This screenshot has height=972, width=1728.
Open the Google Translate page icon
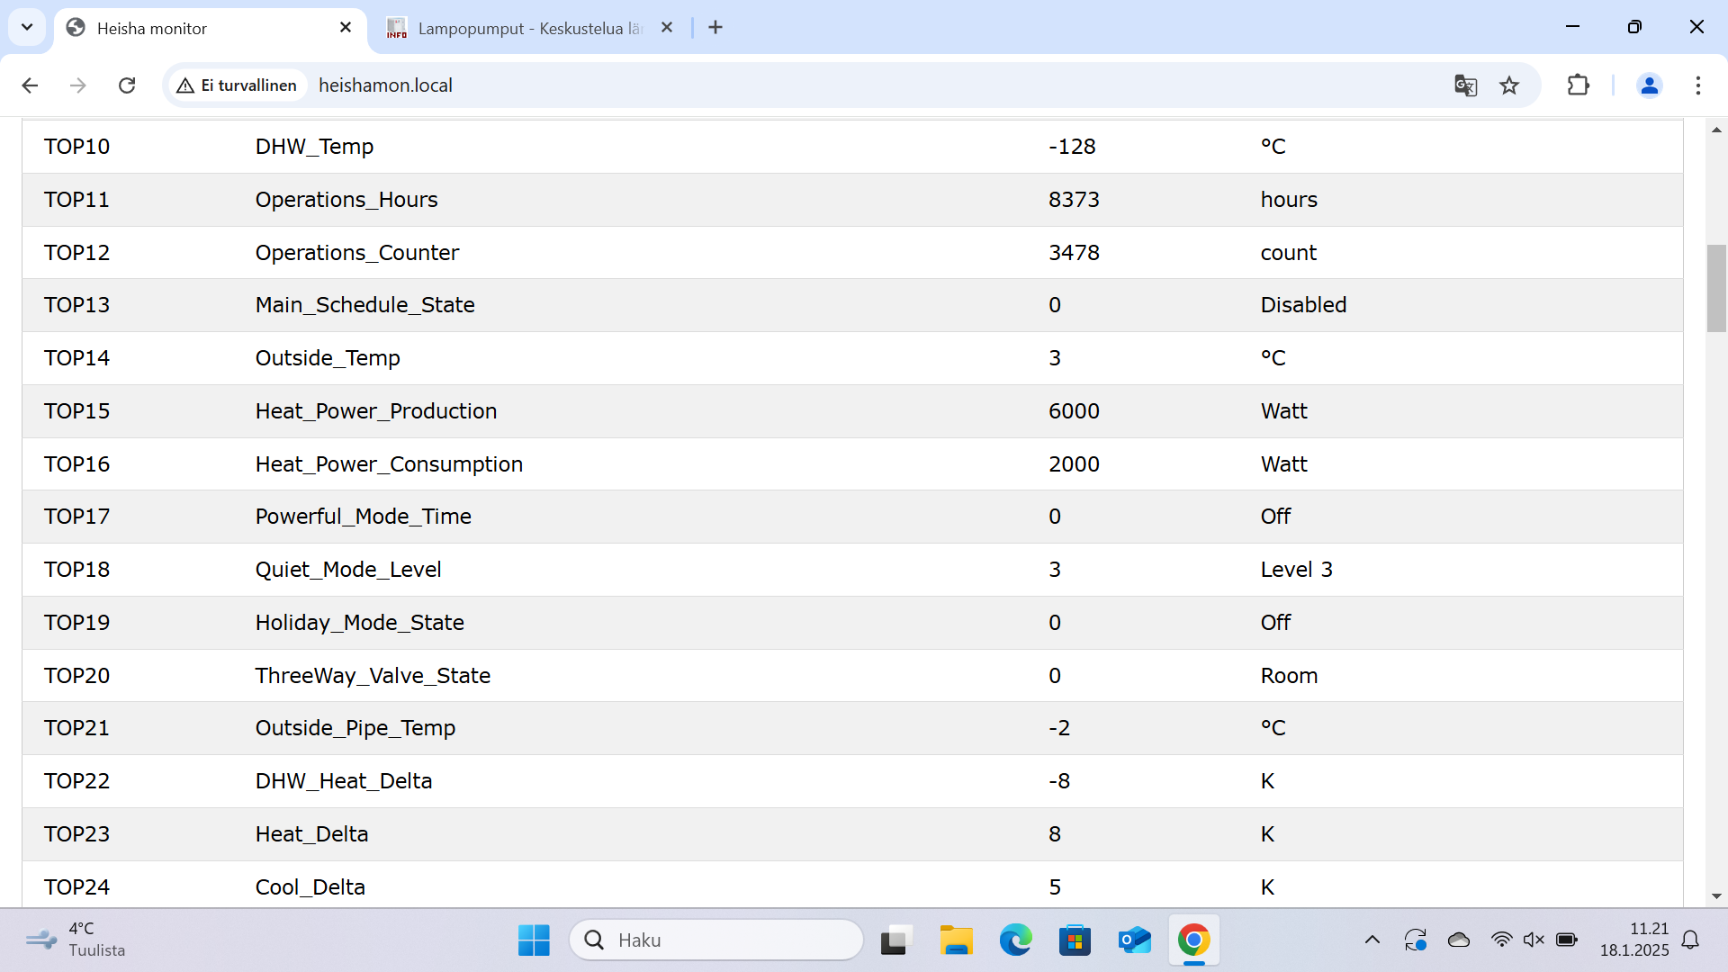[1465, 85]
